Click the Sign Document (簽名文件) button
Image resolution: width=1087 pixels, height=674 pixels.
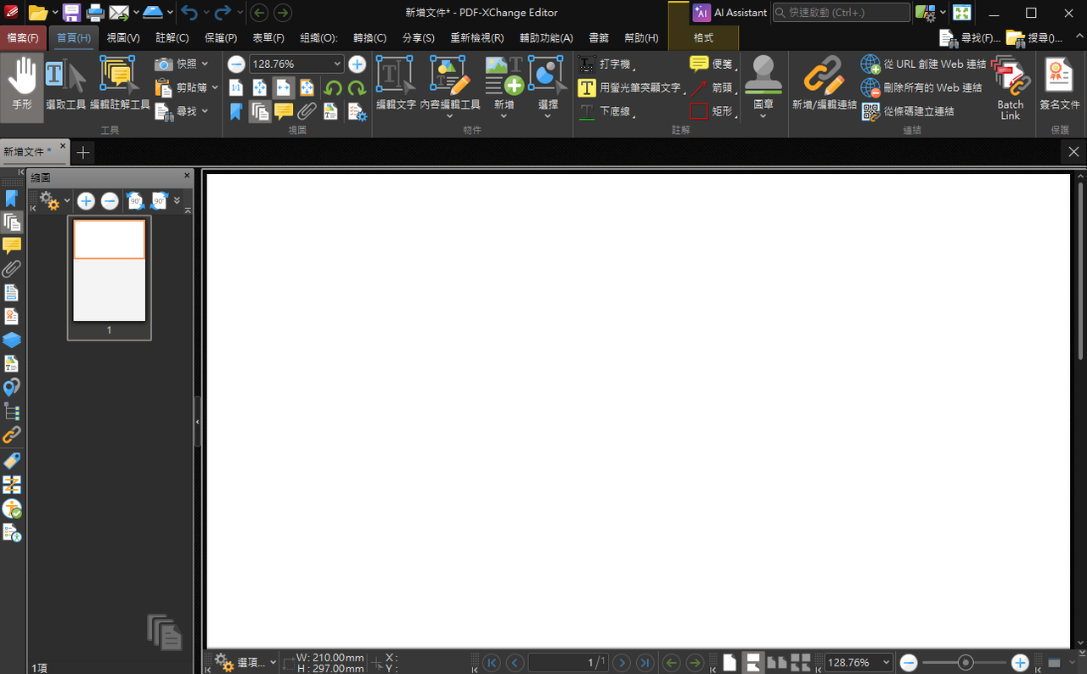(1060, 87)
